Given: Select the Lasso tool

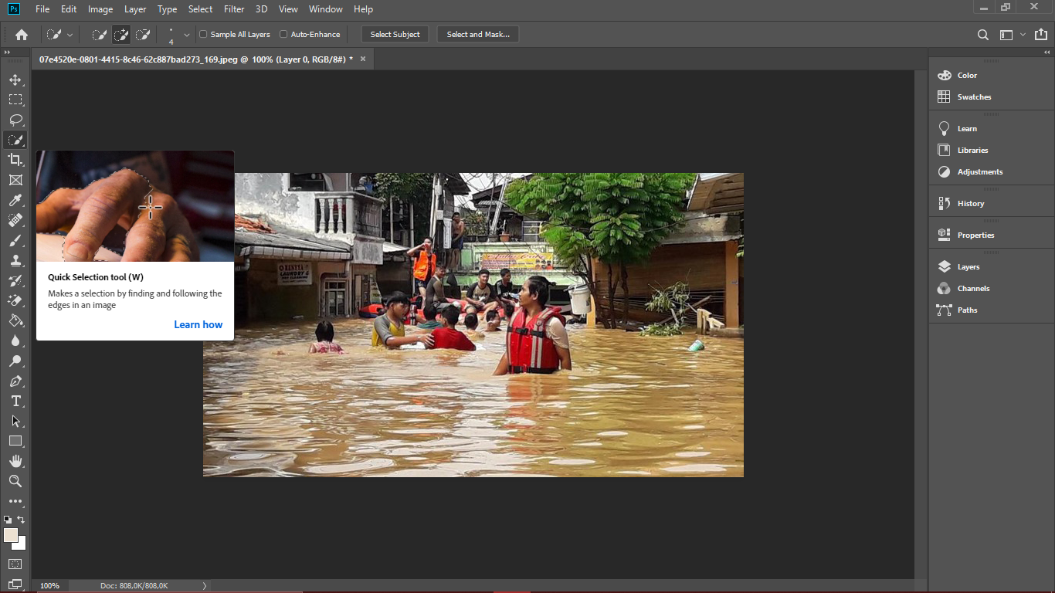Looking at the screenshot, I should click(15, 120).
